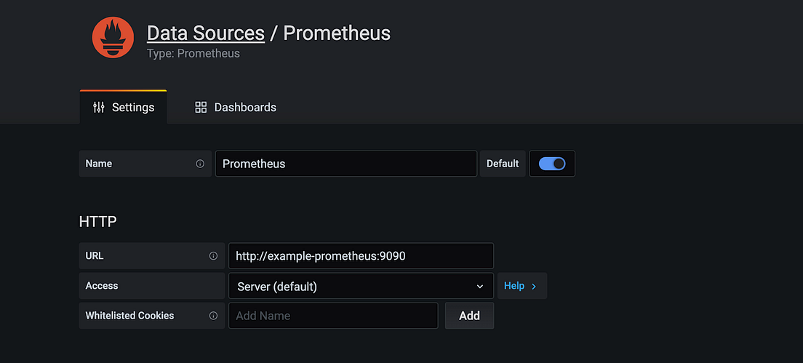Click the sliders icon beside Settings

click(99, 107)
